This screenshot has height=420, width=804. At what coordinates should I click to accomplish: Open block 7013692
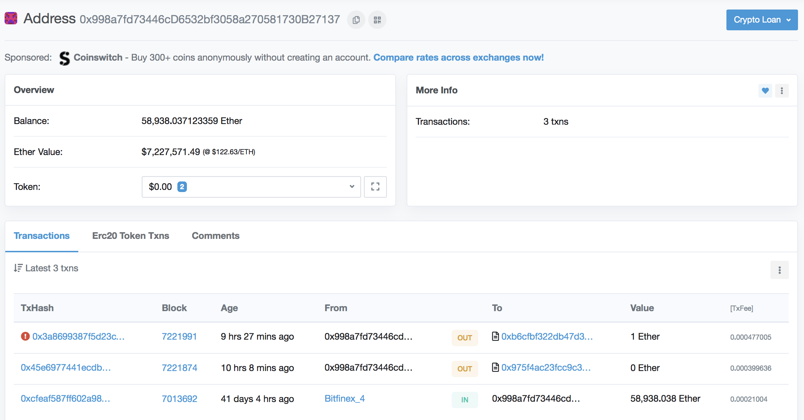(179, 399)
